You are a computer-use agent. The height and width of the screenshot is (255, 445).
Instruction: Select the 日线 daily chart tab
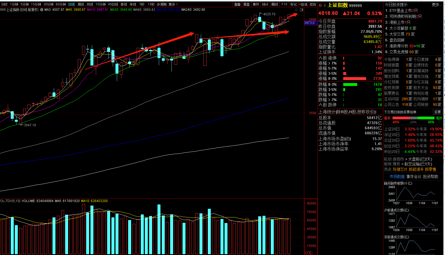click(x=72, y=4)
